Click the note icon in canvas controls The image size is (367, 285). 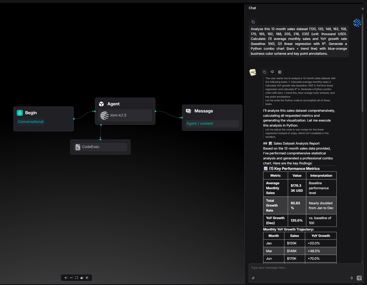coord(87,278)
